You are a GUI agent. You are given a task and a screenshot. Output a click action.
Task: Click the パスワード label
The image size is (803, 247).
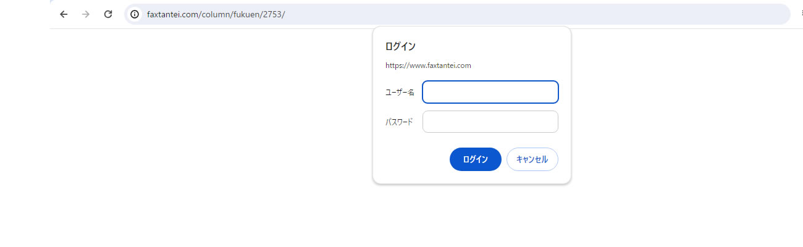click(x=399, y=122)
